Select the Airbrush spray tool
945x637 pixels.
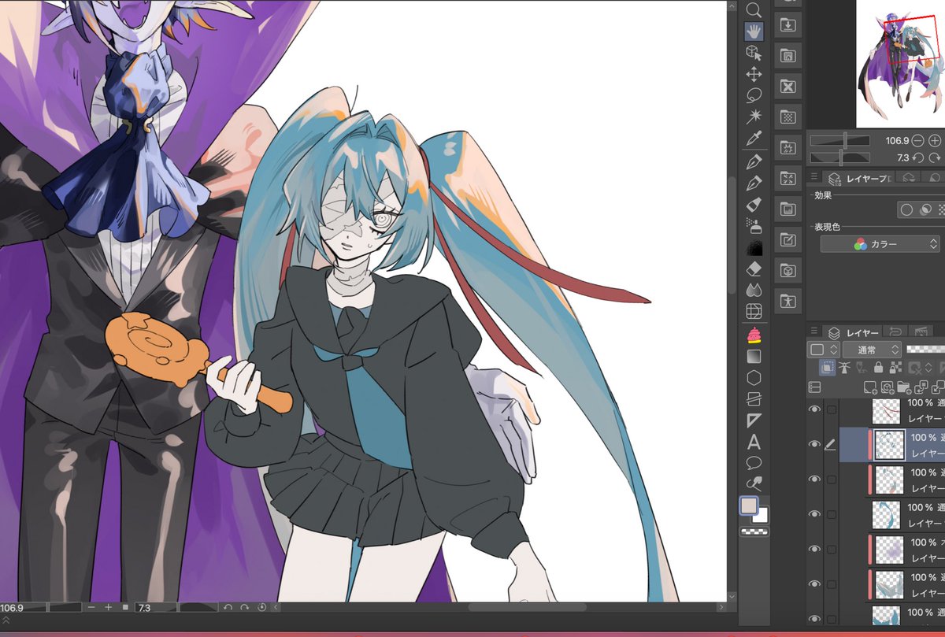tap(754, 227)
